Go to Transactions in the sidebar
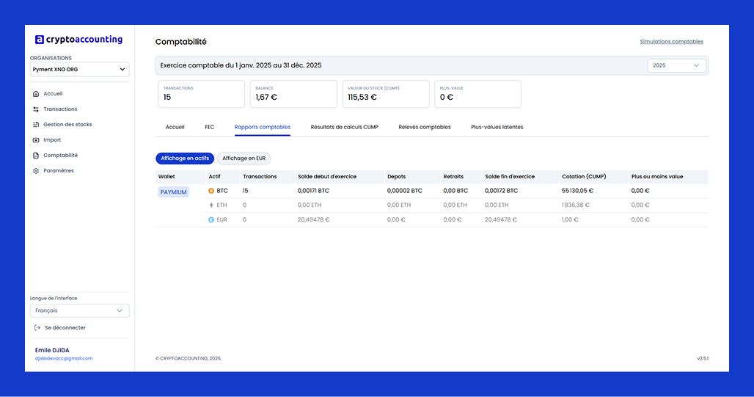754x397 pixels. [60, 109]
